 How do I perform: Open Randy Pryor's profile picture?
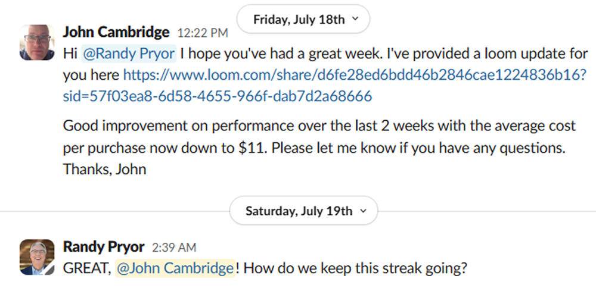pyautogui.click(x=37, y=257)
